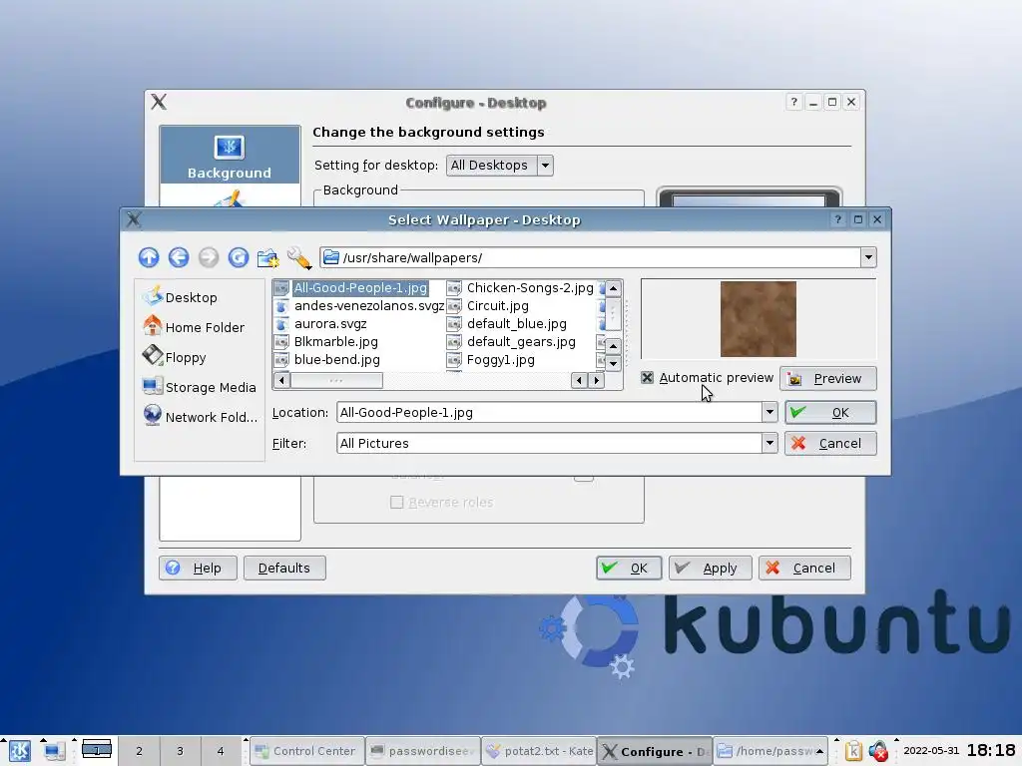The width and height of the screenshot is (1022, 766).
Task: Open the KDE K menu
Action: coord(20,751)
